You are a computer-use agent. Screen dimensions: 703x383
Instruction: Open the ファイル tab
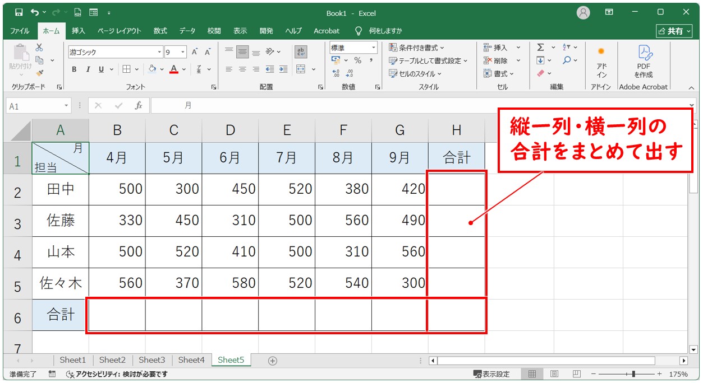click(20, 31)
